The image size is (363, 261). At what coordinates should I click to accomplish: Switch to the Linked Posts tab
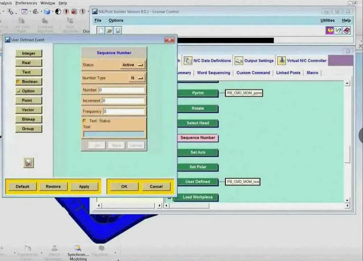[x=288, y=72]
